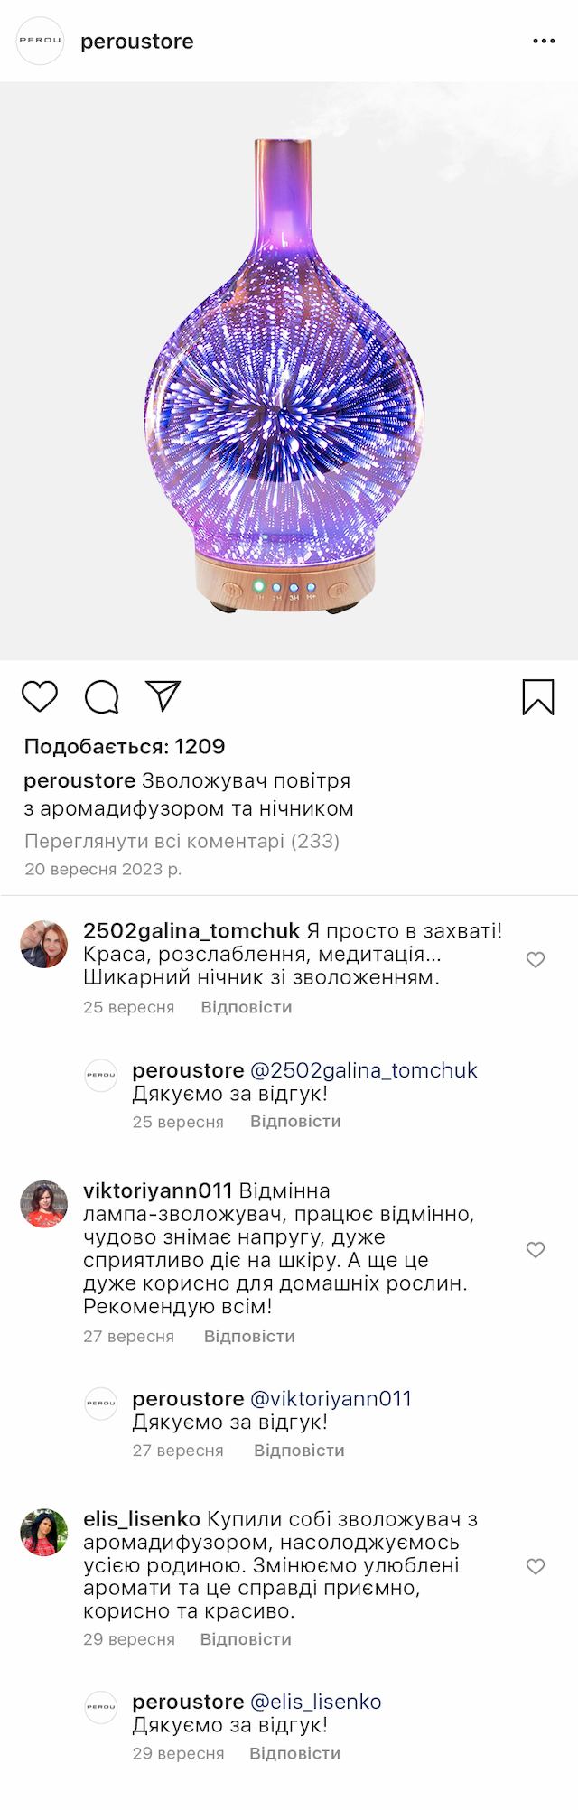The width and height of the screenshot is (578, 1810).
Task: Save the post with the bookmark icon
Action: pyautogui.click(x=538, y=697)
